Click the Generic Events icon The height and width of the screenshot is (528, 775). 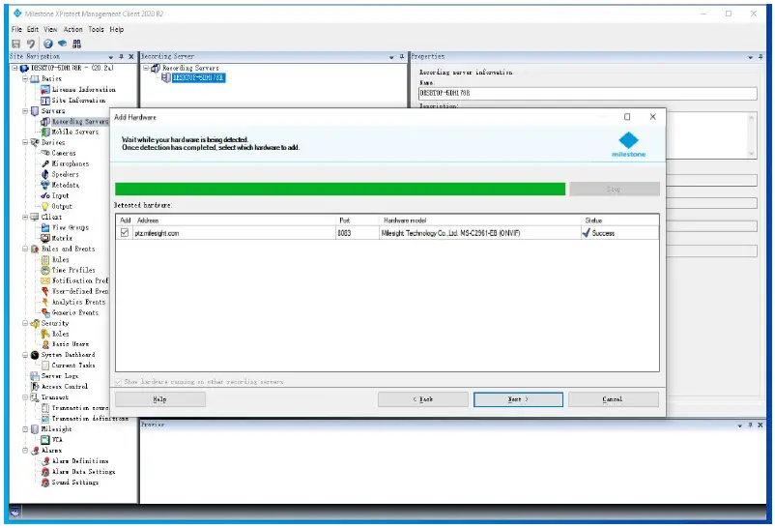(x=45, y=312)
